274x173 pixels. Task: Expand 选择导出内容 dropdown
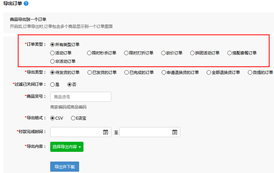(x=66, y=147)
